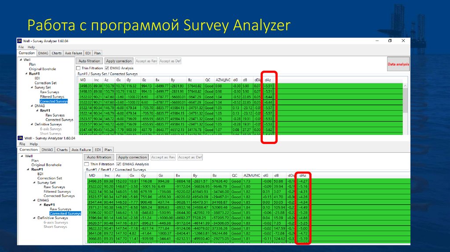Image resolution: width=450 pixels, height=252 pixels.
Task: Click MD cell 3571.31 in lower window
Action: [x=94, y=208]
